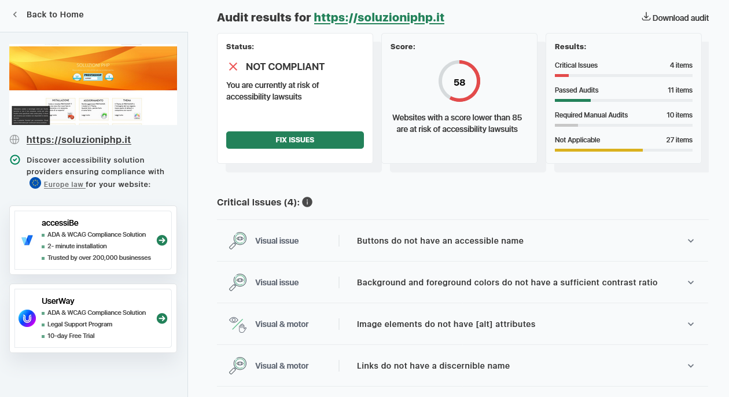Click the globe icon beside site URL
Viewport: 729px width, 397px height.
15,139
